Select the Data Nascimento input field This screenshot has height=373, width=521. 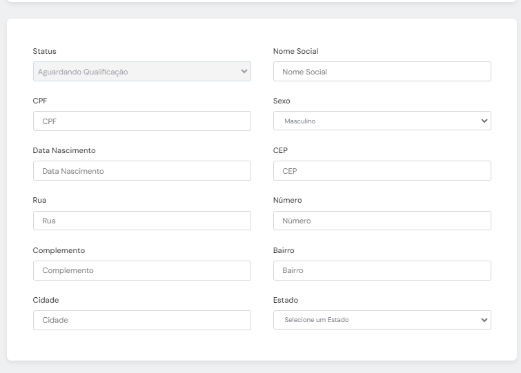pos(141,171)
